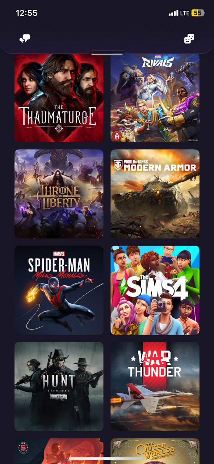Click the World of Tanks shield emblem

coord(118,165)
